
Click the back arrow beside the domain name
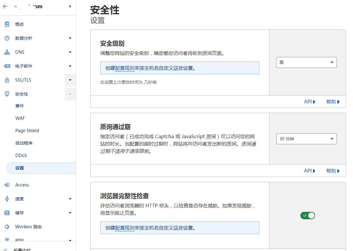5,6
